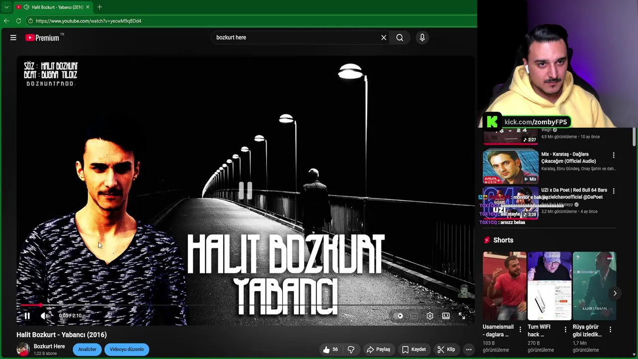This screenshot has height=359, width=638.
Task: Focus the browser address bar URL
Action: [89, 21]
